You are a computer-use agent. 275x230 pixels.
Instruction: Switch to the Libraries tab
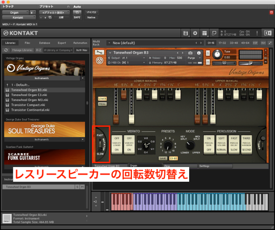[x=10, y=43]
